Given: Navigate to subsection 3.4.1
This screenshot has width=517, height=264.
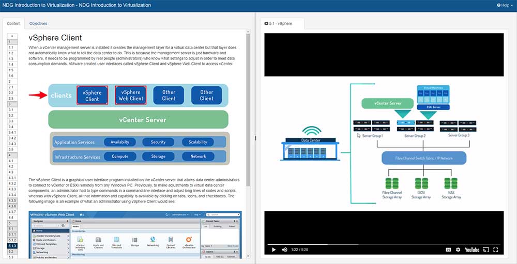Looking at the screenshot, I should click(x=12, y=132).
